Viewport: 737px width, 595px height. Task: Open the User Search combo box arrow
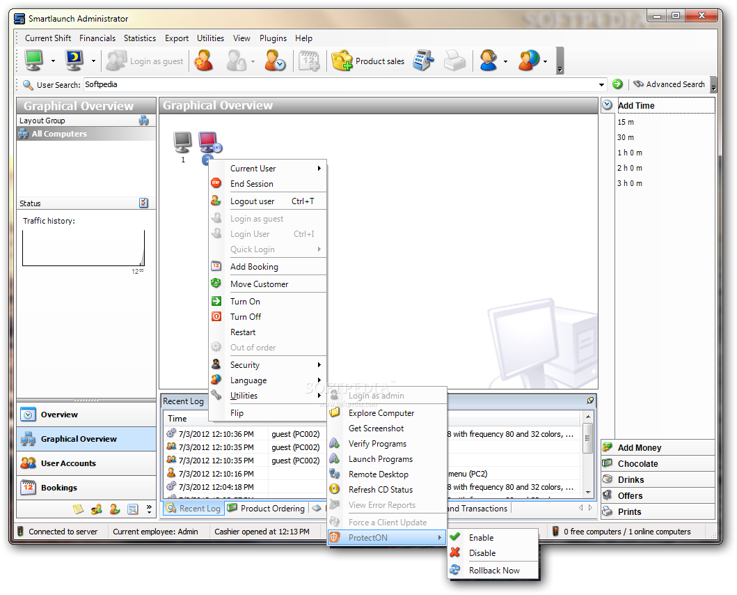pos(601,85)
